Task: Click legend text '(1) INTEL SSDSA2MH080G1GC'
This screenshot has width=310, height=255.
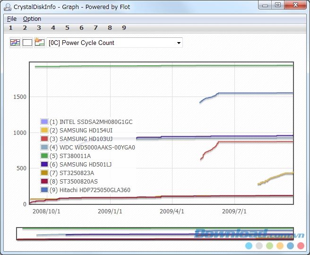Action: coord(91,122)
